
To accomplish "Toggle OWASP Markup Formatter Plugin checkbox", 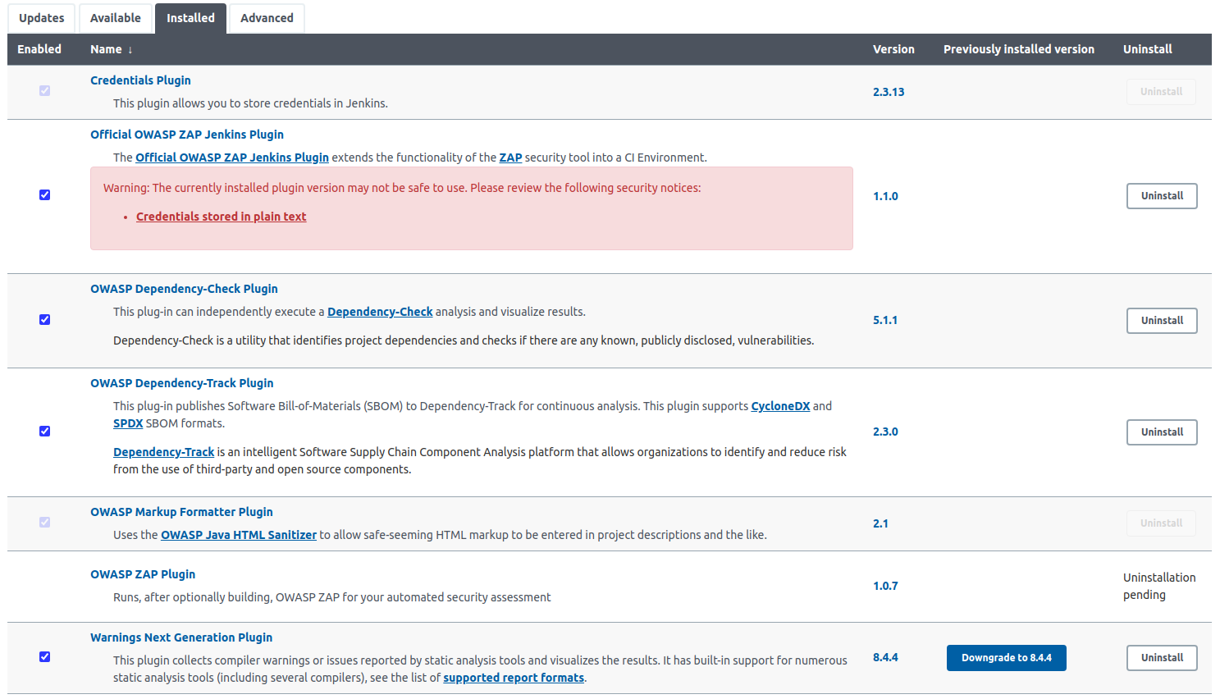I will click(44, 522).
